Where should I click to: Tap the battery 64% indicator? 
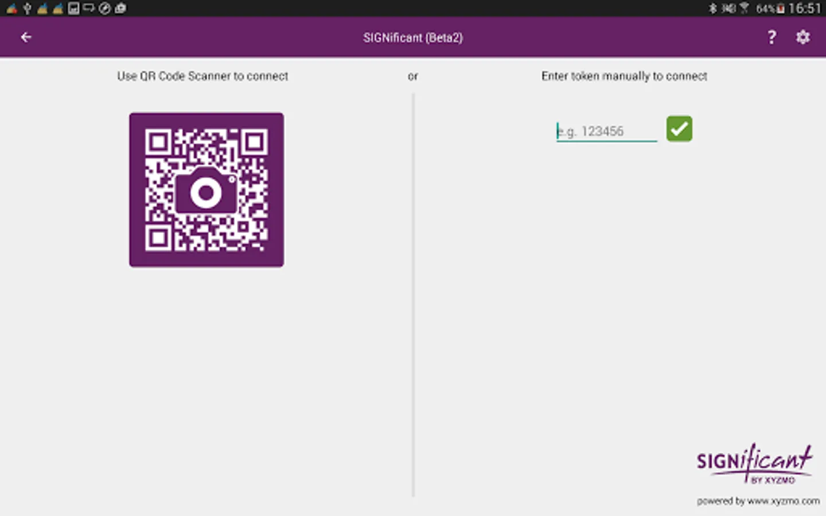tap(770, 9)
